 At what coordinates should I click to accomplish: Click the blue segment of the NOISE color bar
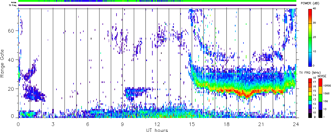320,106
